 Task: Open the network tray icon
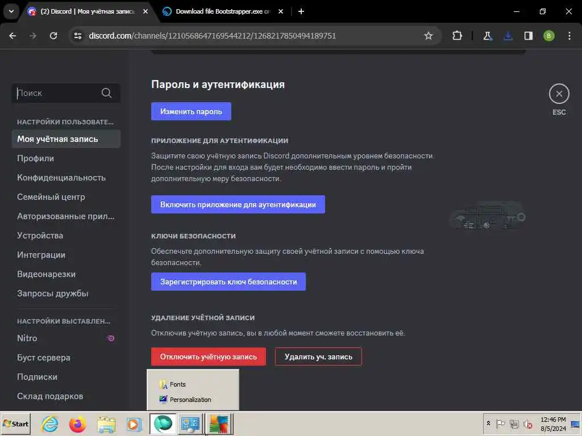click(514, 424)
